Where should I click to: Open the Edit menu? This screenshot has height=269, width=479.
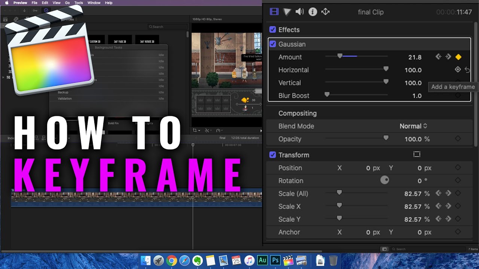coord(45,3)
